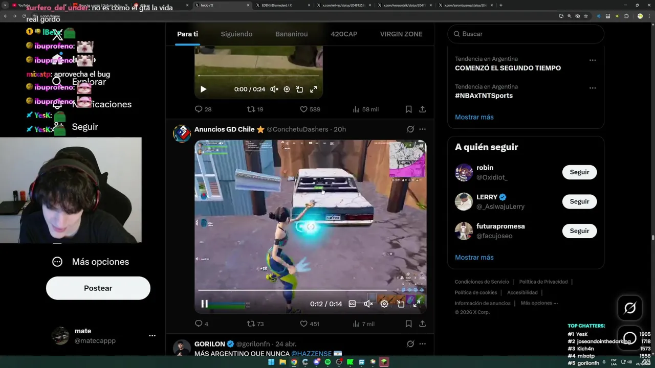Viewport: 655px width, 368px height.
Task: Enter fullscreen on the Fortnite video
Action: (x=417, y=304)
